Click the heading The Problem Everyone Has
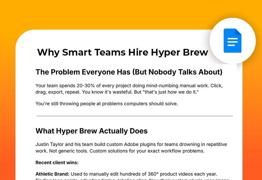This screenshot has height=180, width=262. pyautogui.click(x=129, y=72)
